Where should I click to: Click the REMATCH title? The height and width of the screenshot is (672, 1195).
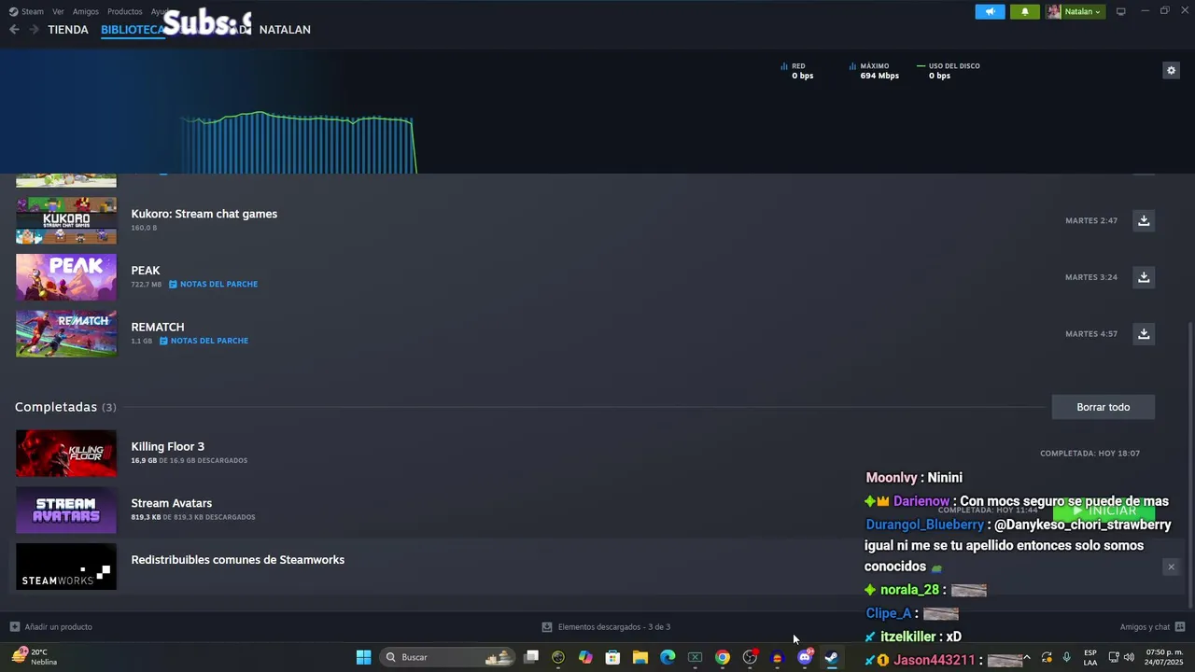(158, 327)
